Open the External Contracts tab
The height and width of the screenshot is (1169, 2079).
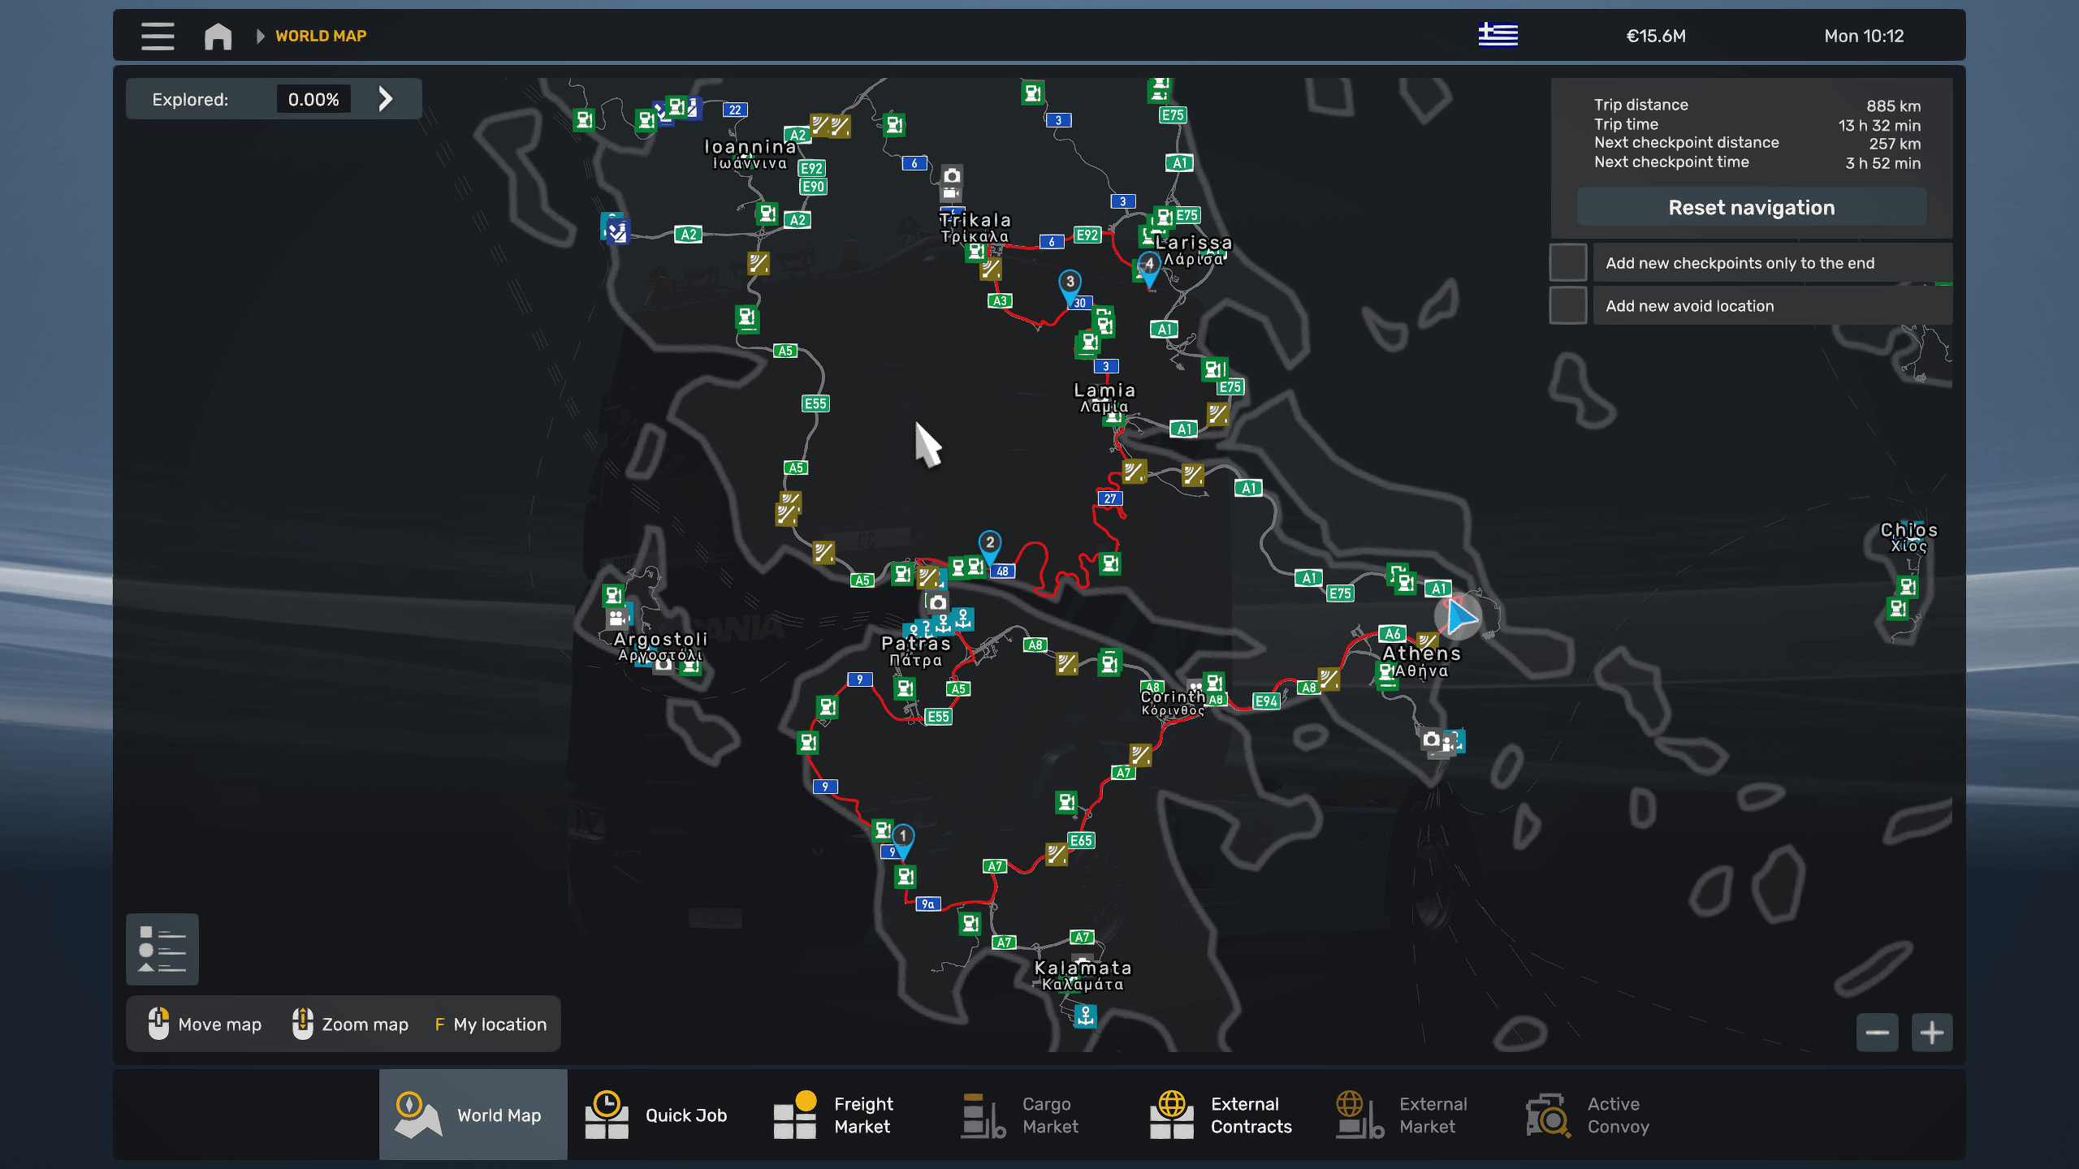tap(1221, 1115)
